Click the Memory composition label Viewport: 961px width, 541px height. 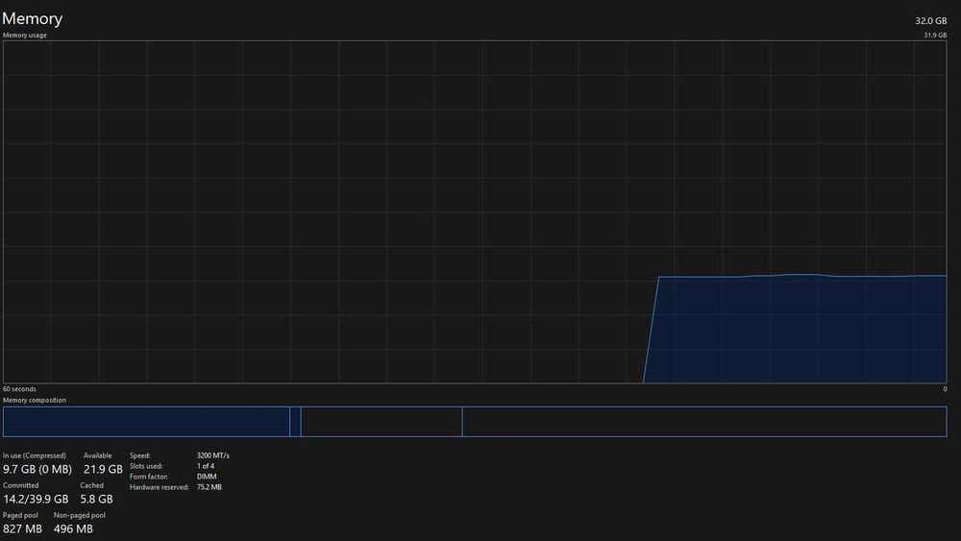point(35,400)
